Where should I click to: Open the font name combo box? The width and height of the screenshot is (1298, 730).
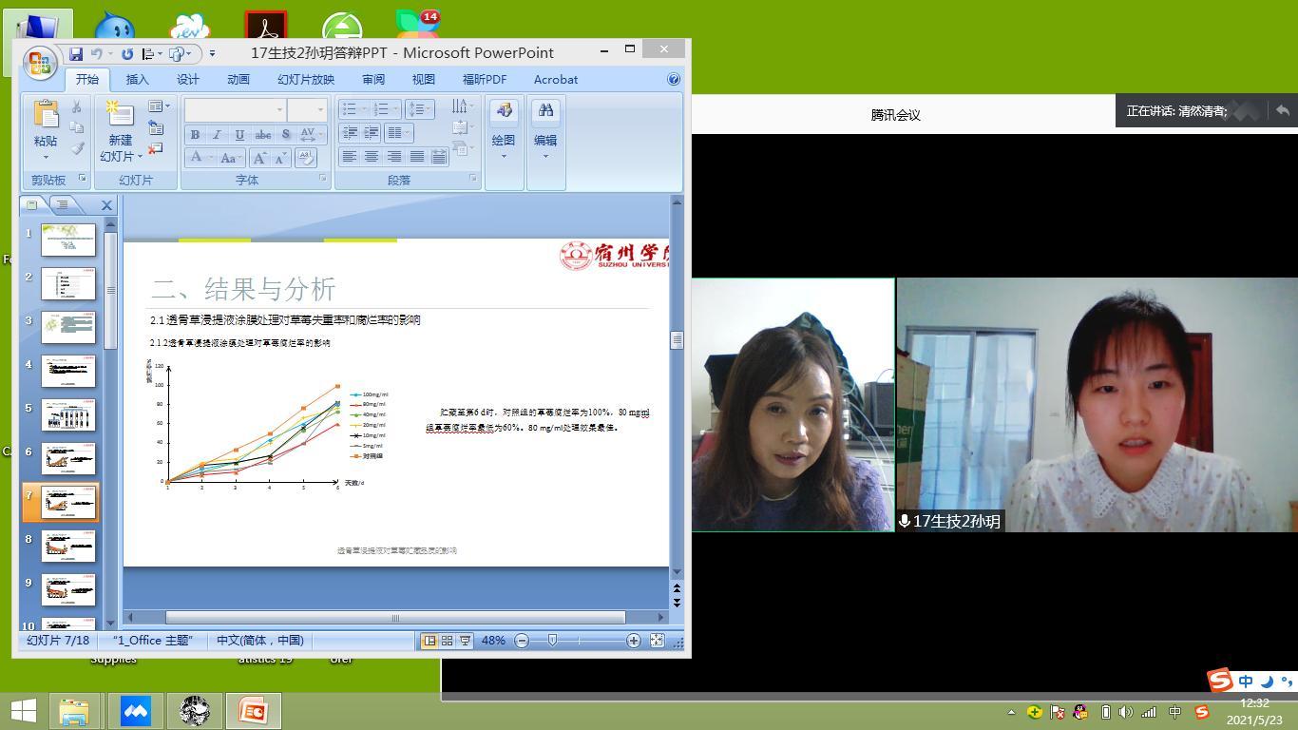tap(235, 110)
